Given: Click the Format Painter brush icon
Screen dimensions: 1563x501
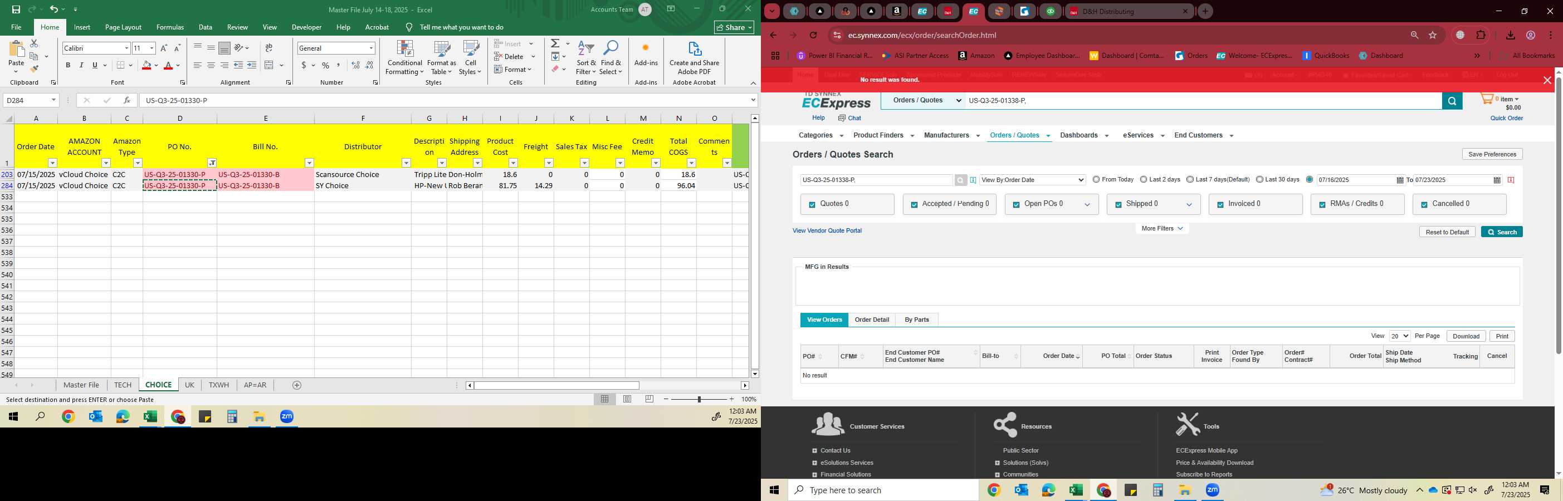Looking at the screenshot, I should [x=35, y=69].
